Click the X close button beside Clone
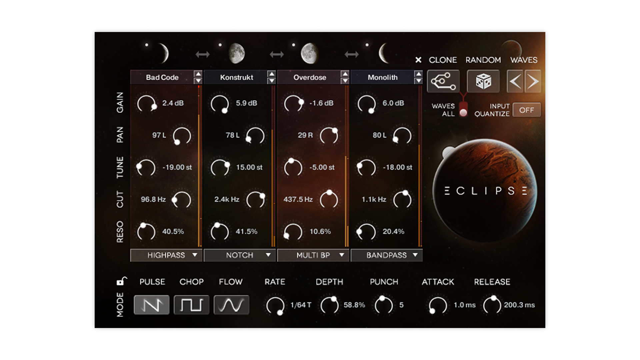This screenshot has height=360, width=640. (x=418, y=60)
